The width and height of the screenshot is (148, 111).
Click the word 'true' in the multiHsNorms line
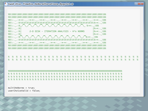click(31, 88)
